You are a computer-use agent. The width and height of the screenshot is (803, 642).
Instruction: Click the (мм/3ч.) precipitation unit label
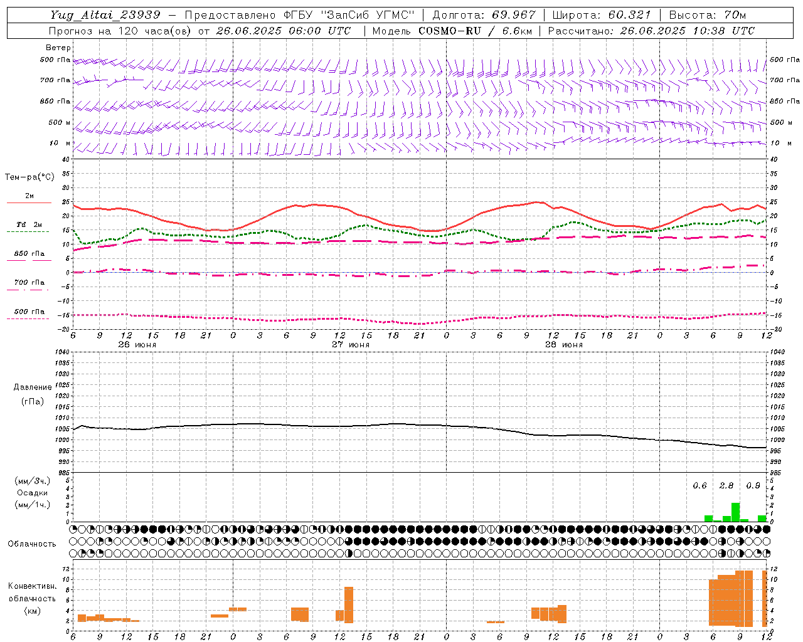(x=33, y=481)
